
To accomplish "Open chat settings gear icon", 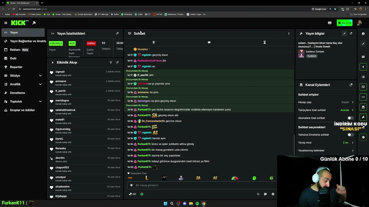I will tap(273, 194).
